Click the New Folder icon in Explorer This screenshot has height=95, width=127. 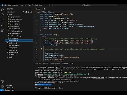(26, 12)
